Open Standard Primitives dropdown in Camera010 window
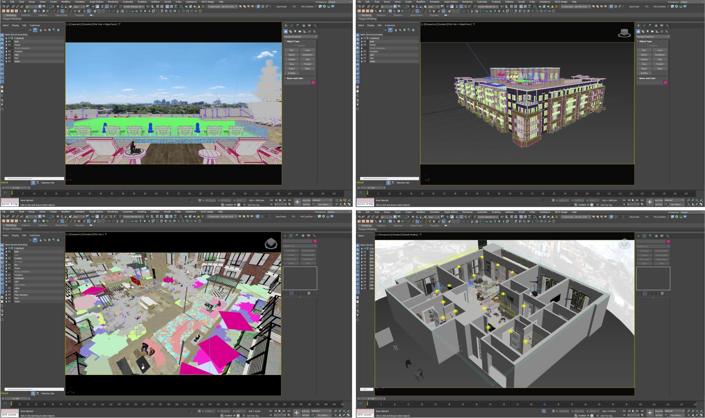The image size is (705, 418). coord(300,36)
